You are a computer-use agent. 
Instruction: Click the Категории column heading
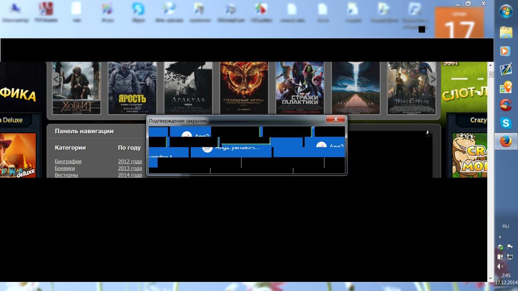pyautogui.click(x=70, y=147)
